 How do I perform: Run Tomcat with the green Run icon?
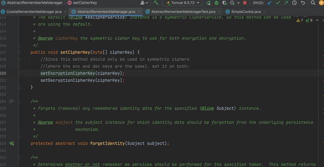click(208, 3)
